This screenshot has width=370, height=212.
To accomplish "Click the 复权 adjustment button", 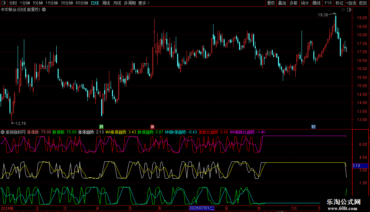I will 271,3.
